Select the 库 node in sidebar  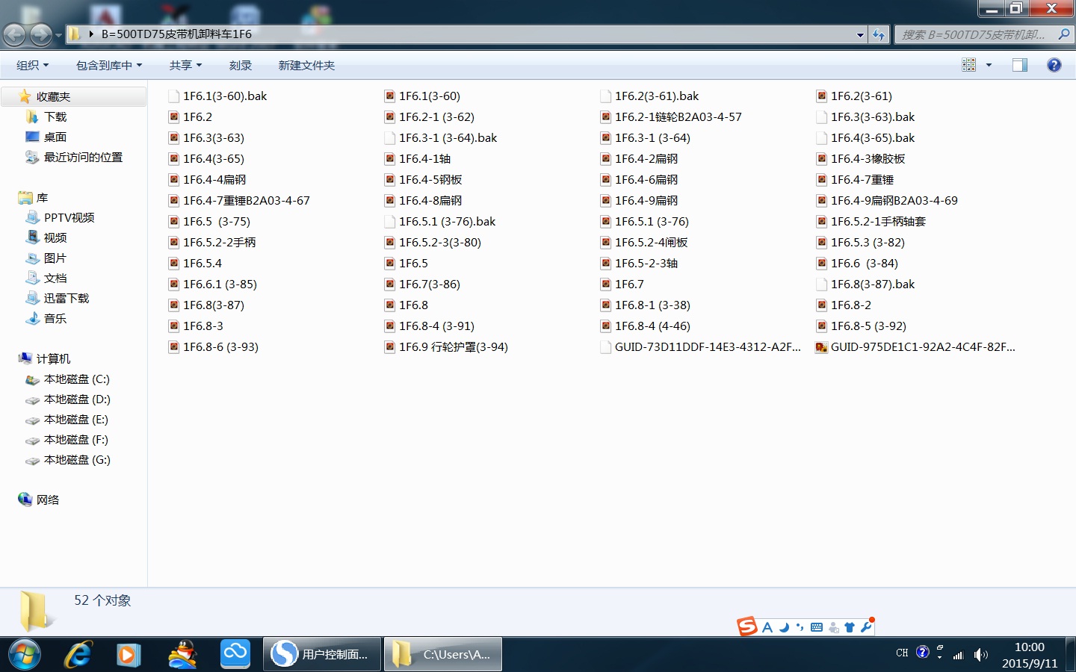coord(42,197)
